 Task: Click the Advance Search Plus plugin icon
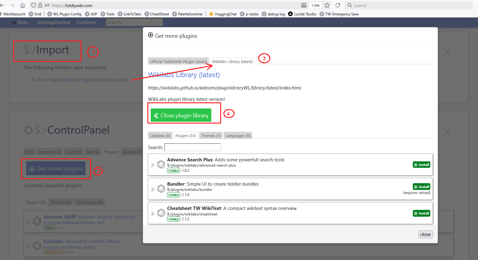pos(161,164)
